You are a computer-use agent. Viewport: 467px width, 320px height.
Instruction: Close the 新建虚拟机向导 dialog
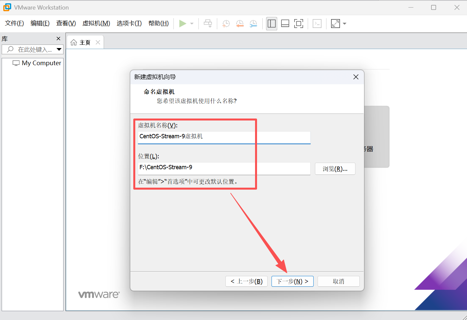(x=356, y=77)
